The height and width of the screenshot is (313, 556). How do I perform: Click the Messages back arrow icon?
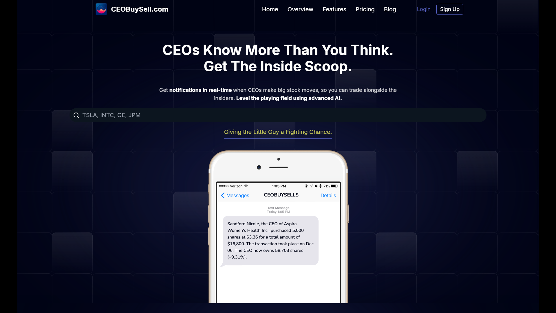(x=222, y=195)
